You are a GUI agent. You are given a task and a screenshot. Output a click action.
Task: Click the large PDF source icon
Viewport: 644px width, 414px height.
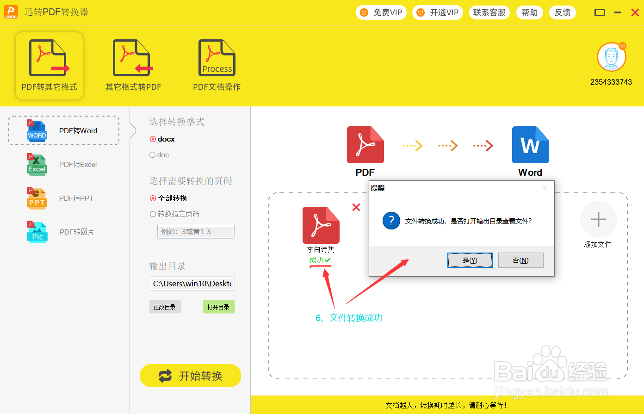[x=365, y=145]
